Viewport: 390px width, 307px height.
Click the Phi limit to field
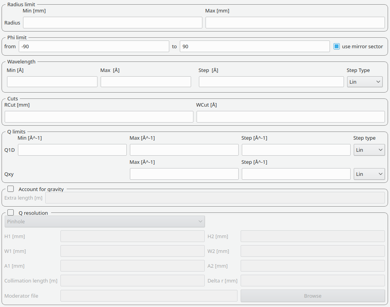(254, 46)
